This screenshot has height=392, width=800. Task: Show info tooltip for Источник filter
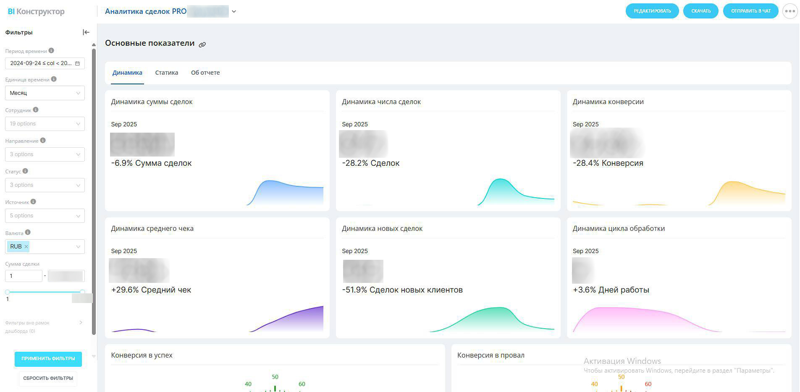click(33, 202)
